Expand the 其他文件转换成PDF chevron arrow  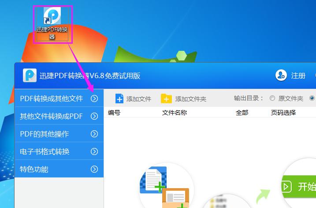click(x=94, y=116)
